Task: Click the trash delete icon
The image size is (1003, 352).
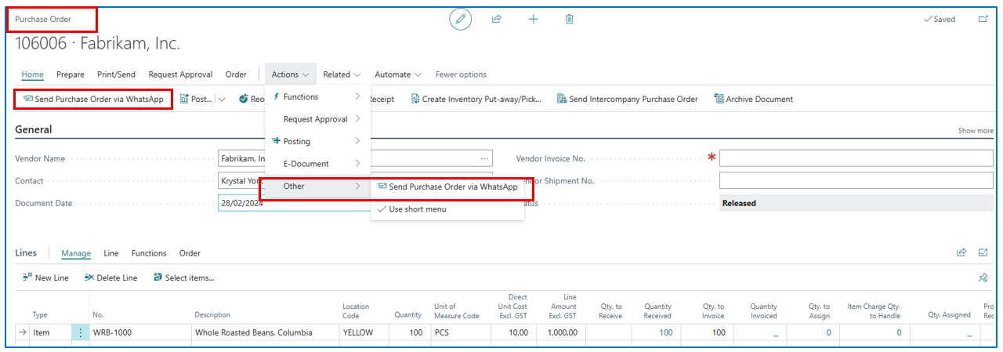Action: (570, 19)
